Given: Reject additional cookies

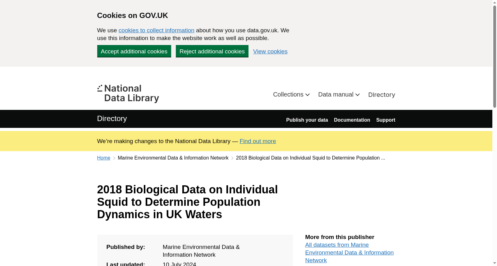Looking at the screenshot, I should (x=212, y=51).
